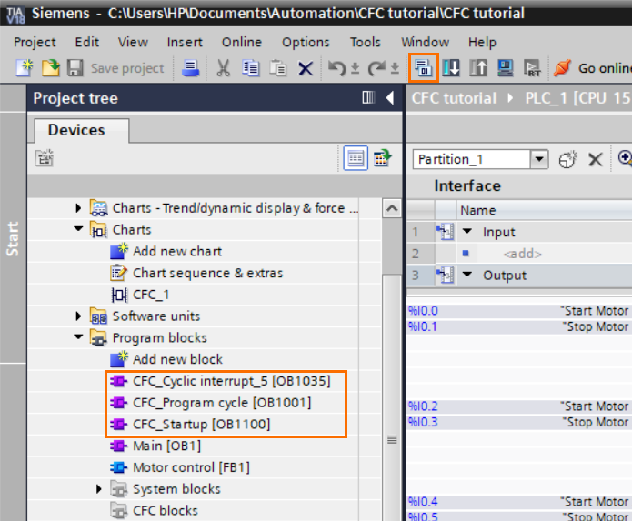Expand the System blocks folder
Image resolution: width=632 pixels, height=521 pixels.
99,489
